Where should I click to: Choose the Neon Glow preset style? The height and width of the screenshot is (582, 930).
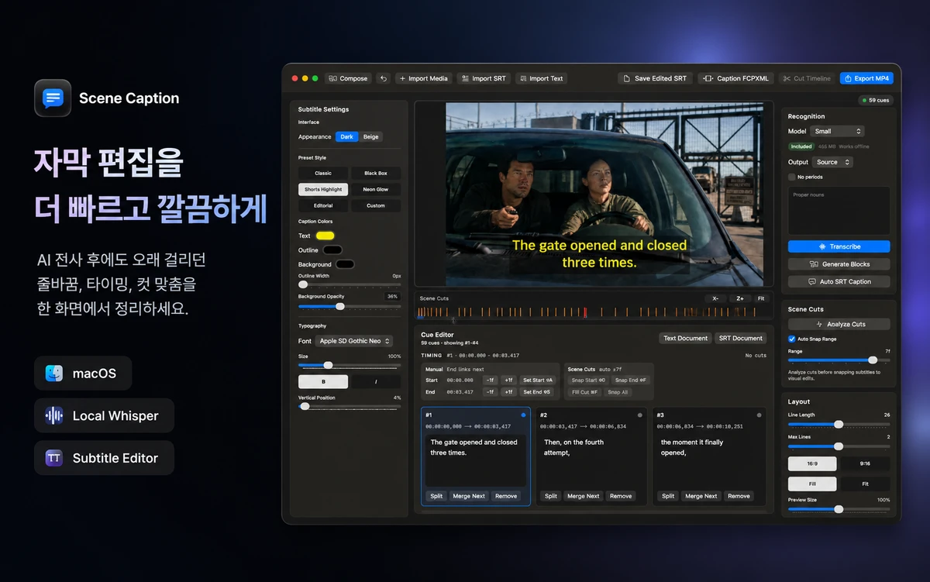376,189
